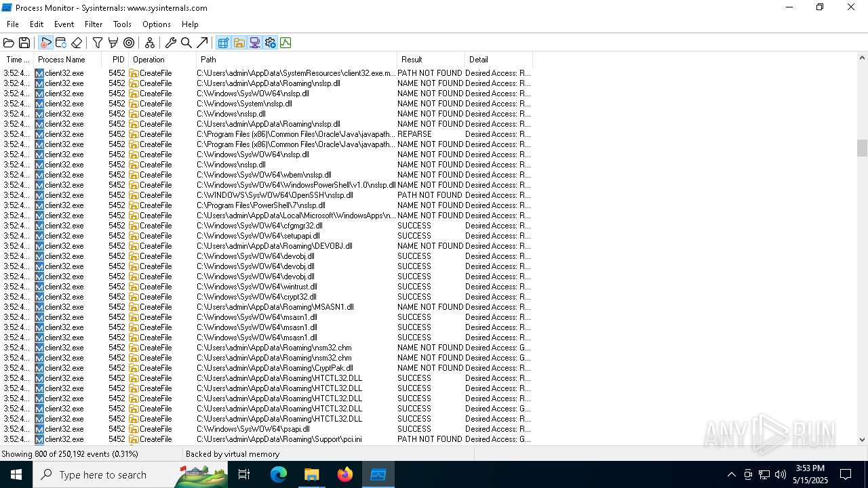868x488 pixels.
Task: Toggle Show Profiling Events graph icon
Action: (285, 43)
